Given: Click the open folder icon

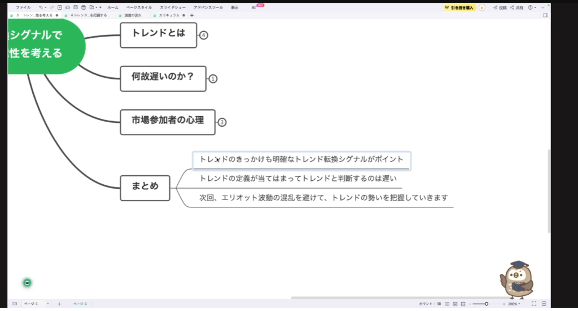Looking at the screenshot, I should (x=67, y=7).
